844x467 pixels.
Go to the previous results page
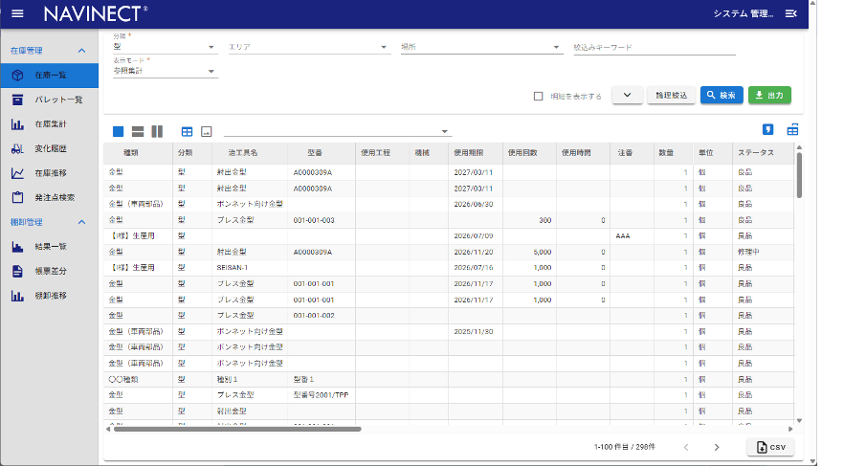(686, 447)
